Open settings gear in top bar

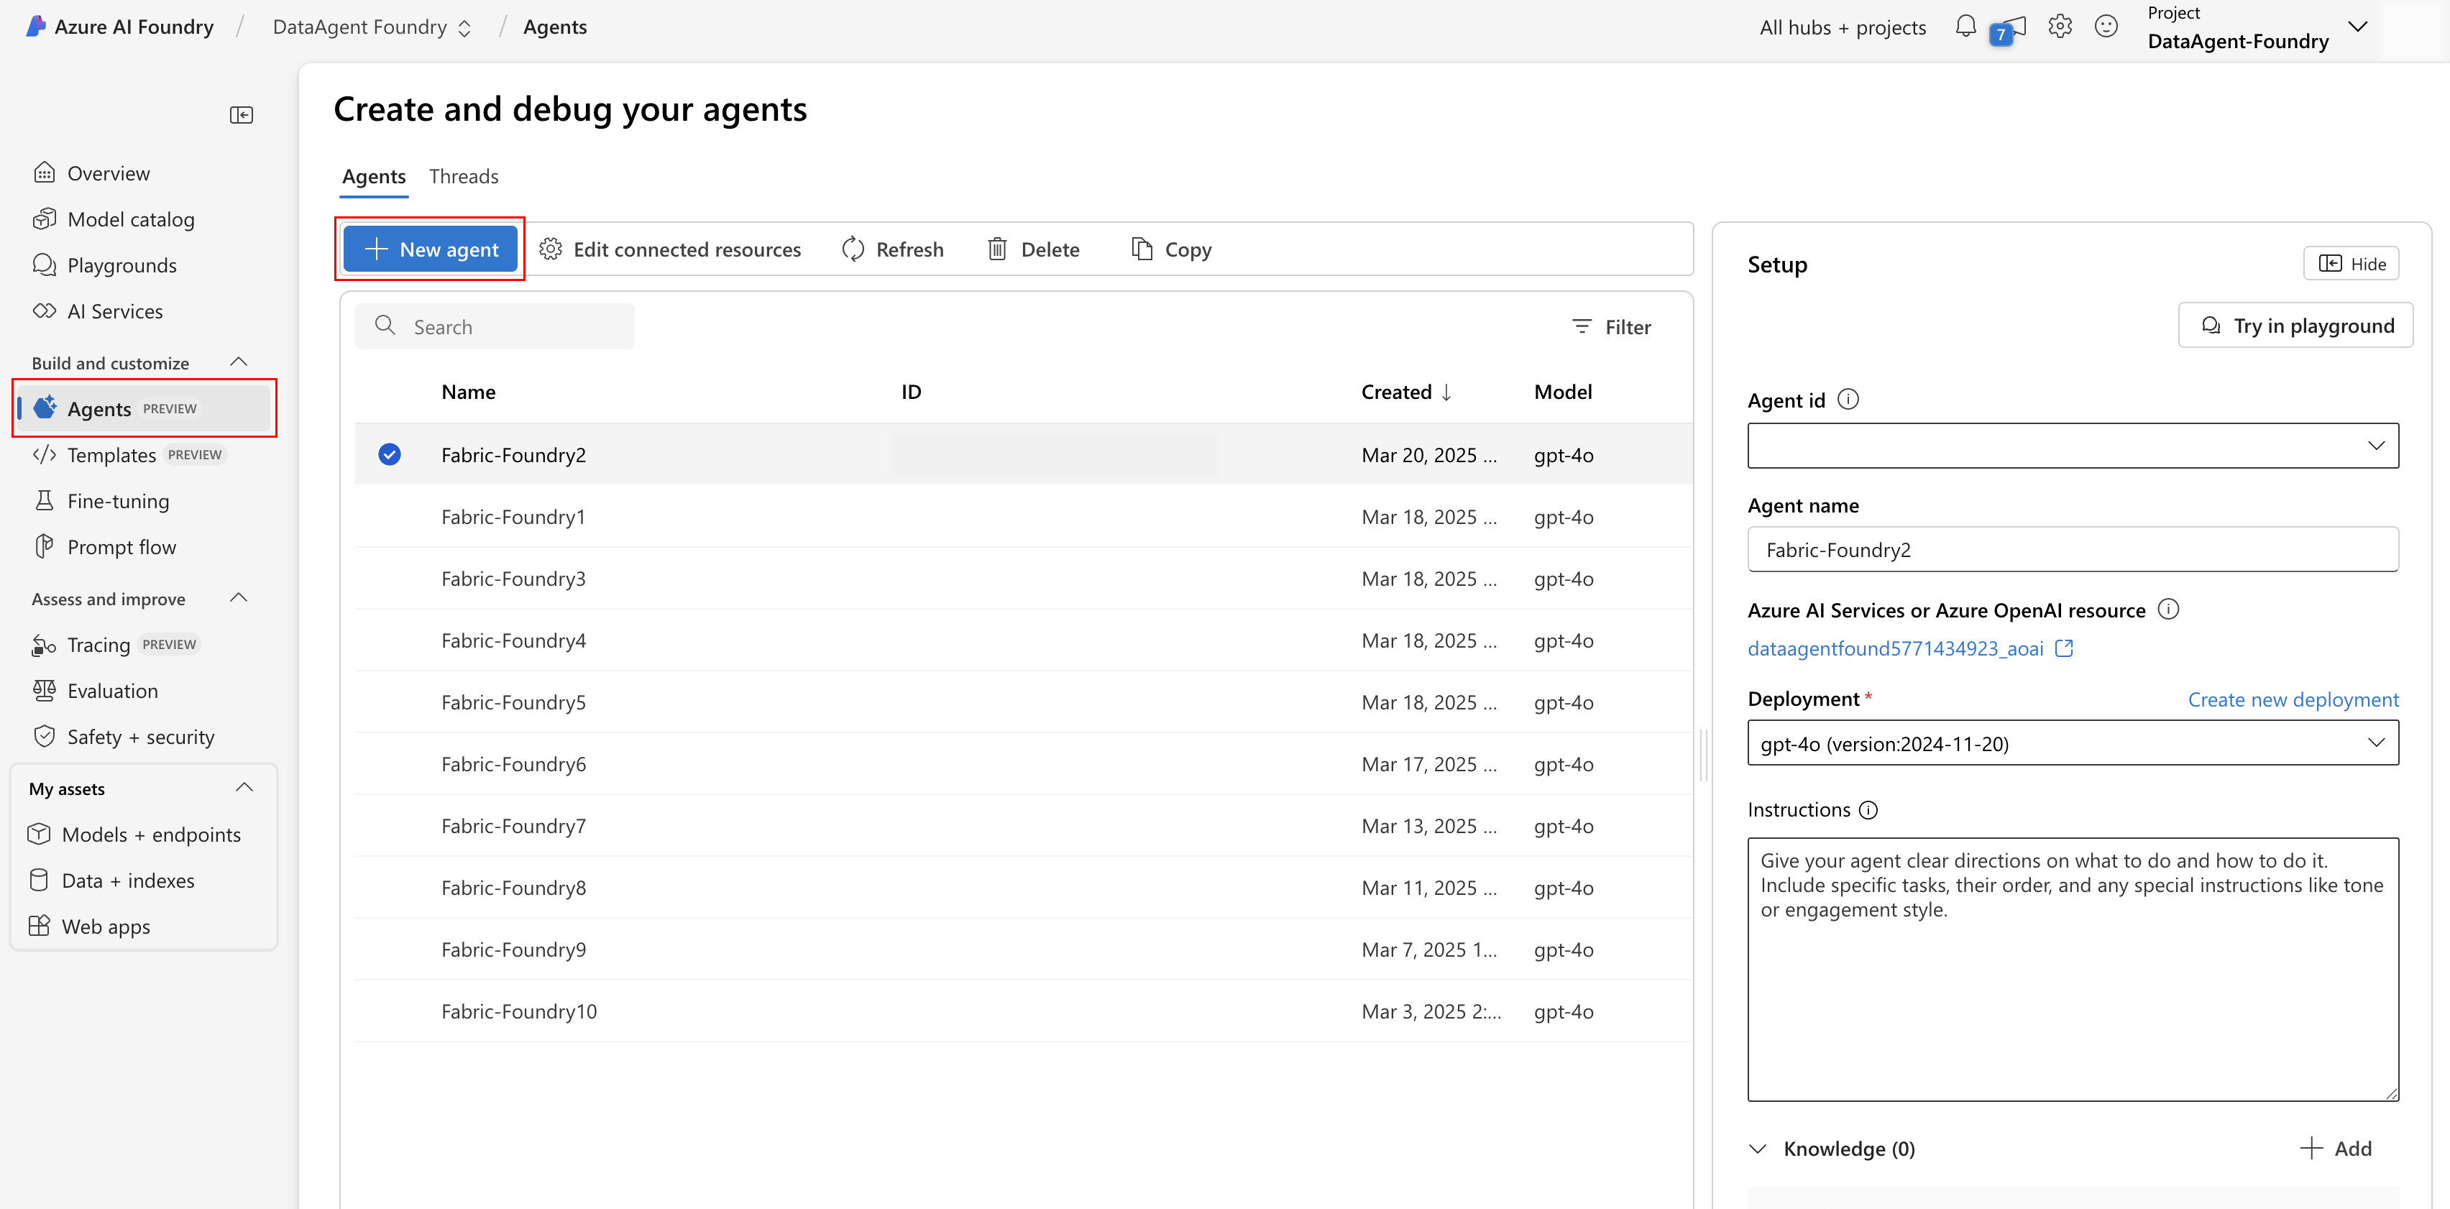tap(2059, 27)
